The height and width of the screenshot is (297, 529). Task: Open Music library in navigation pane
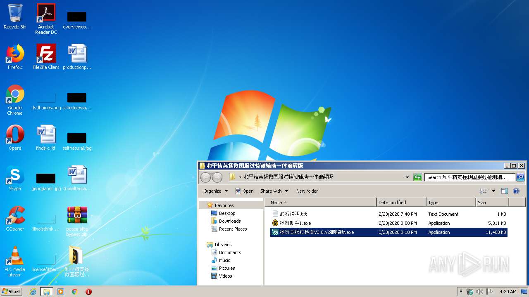(x=224, y=260)
